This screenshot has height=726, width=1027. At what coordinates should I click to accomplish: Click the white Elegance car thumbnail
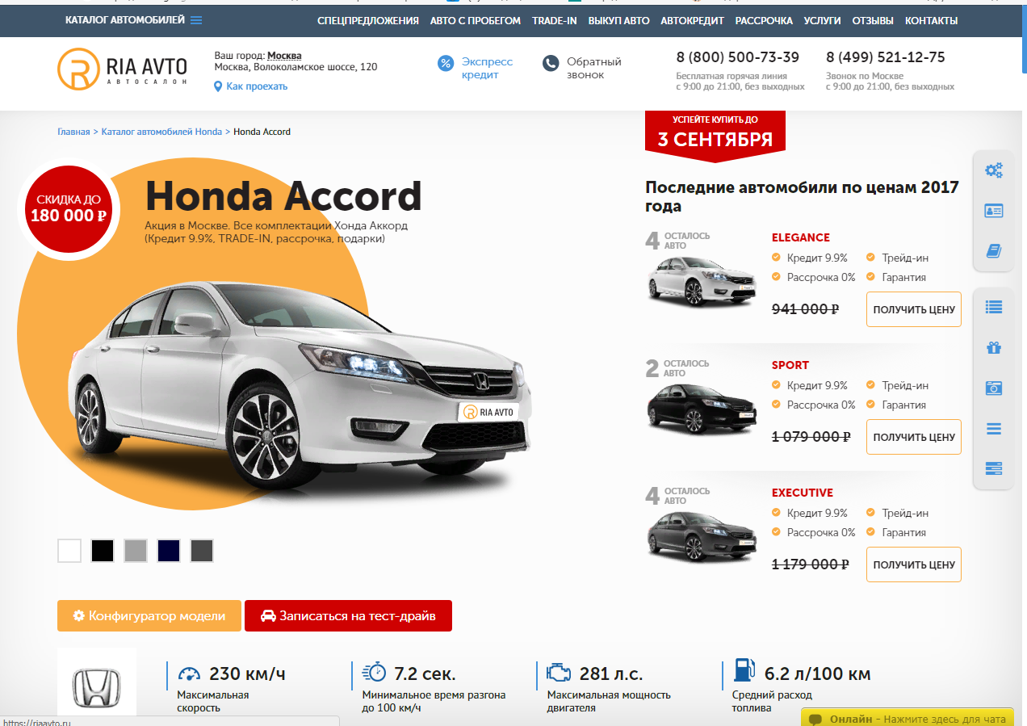click(702, 281)
